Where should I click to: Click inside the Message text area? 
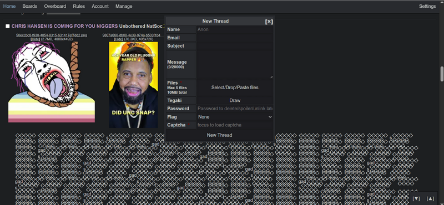pyautogui.click(x=235, y=64)
